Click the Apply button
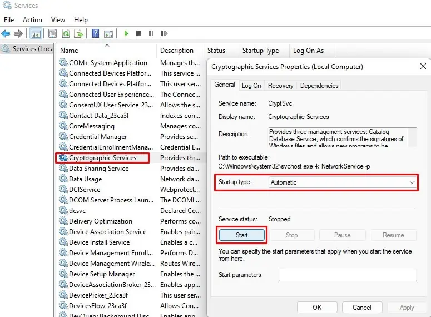 407,307
